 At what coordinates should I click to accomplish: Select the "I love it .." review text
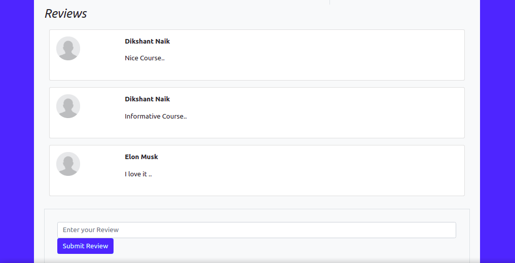coord(138,174)
